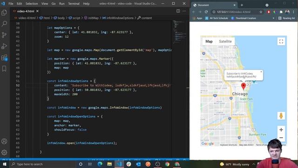The height and width of the screenshot is (168, 298).
Task: Open a new browser tab
Action: 242,5
